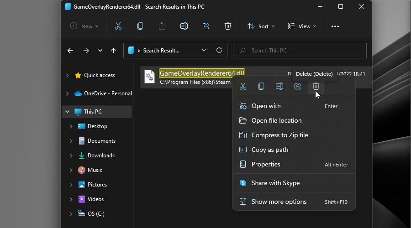Choose Compress to Zip file
The height and width of the screenshot is (228, 411).
tap(294, 135)
